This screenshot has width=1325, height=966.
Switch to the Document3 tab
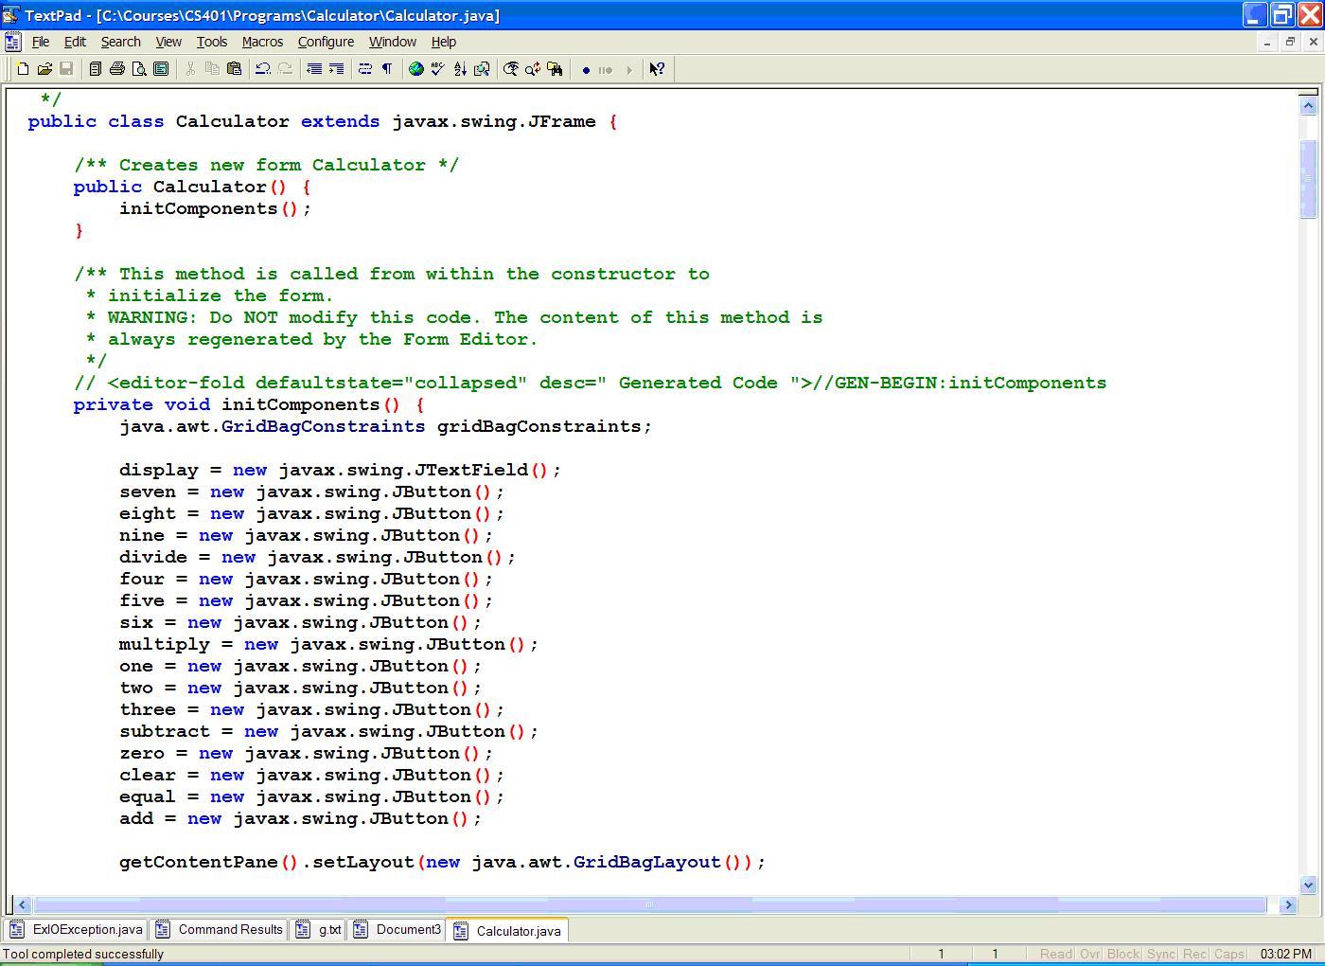pos(397,930)
